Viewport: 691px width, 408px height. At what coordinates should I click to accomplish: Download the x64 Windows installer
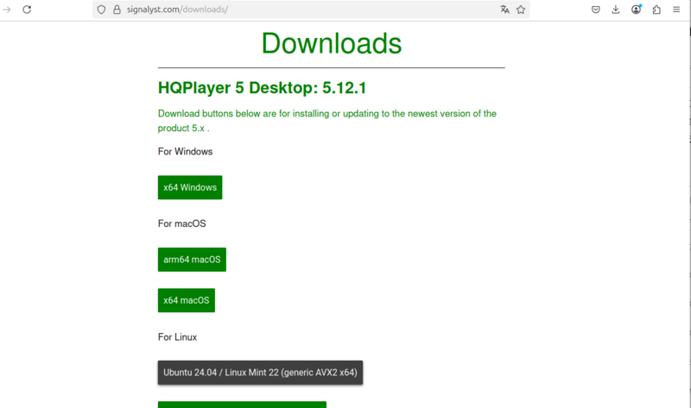click(190, 187)
